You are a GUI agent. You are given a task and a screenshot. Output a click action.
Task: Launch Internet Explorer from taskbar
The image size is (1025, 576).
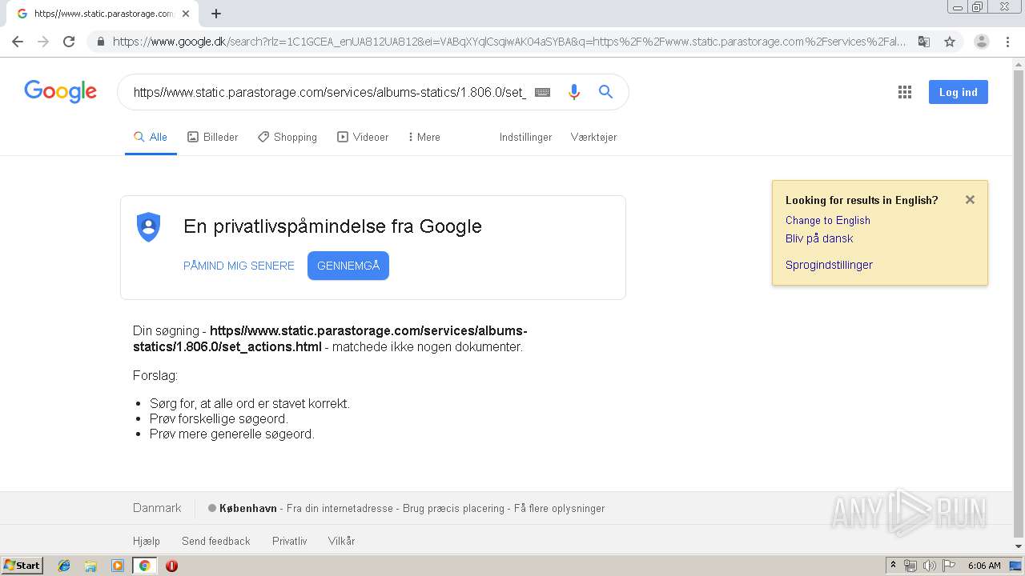coord(64,566)
